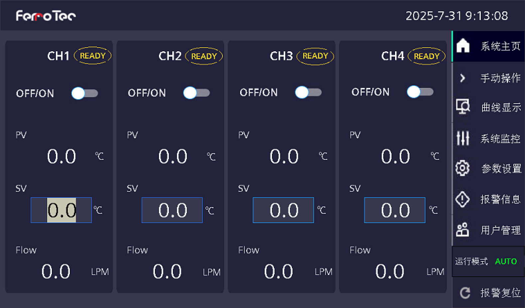Click the CH1 READY status badge

point(92,56)
